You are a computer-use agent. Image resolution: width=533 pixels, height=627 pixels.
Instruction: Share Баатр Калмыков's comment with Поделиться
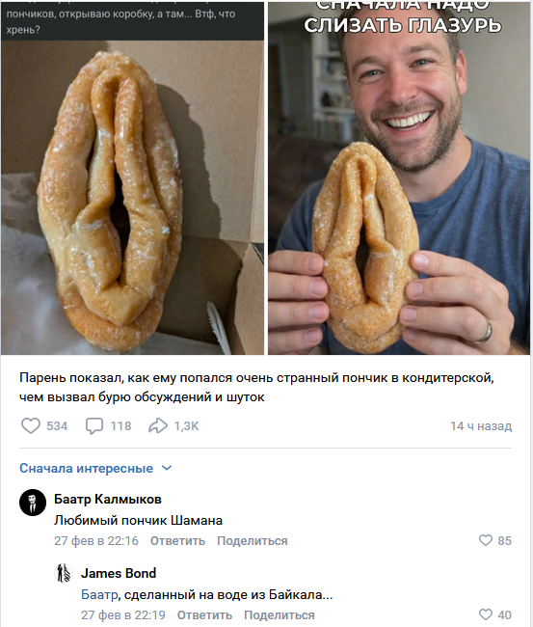pyautogui.click(x=253, y=540)
